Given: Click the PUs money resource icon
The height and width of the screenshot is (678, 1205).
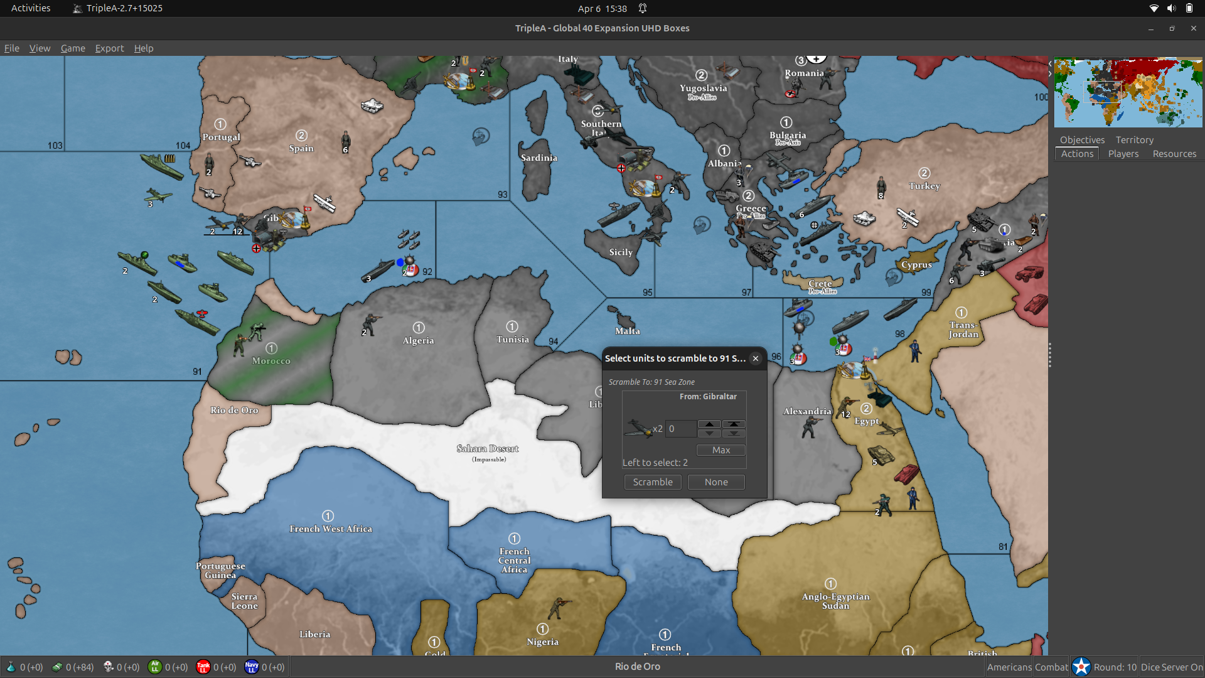Looking at the screenshot, I should [57, 667].
